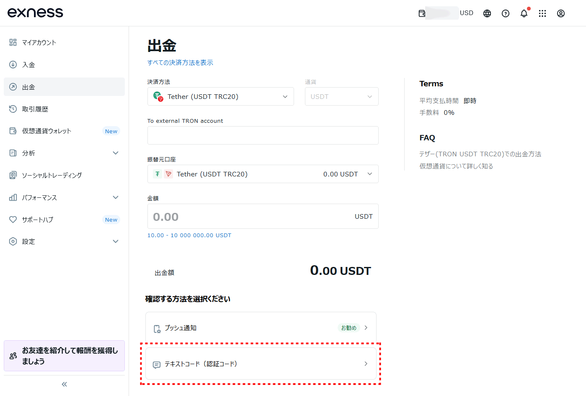This screenshot has width=586, height=396.
Task: Click the サポートハブ heart icon
Action: click(13, 220)
